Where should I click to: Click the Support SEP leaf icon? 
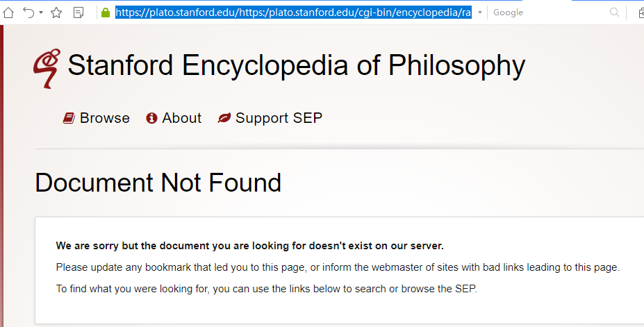[224, 119]
